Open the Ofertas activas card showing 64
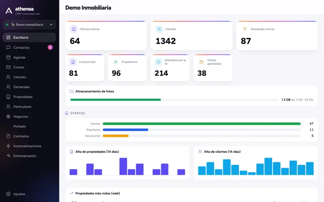 [106, 36]
